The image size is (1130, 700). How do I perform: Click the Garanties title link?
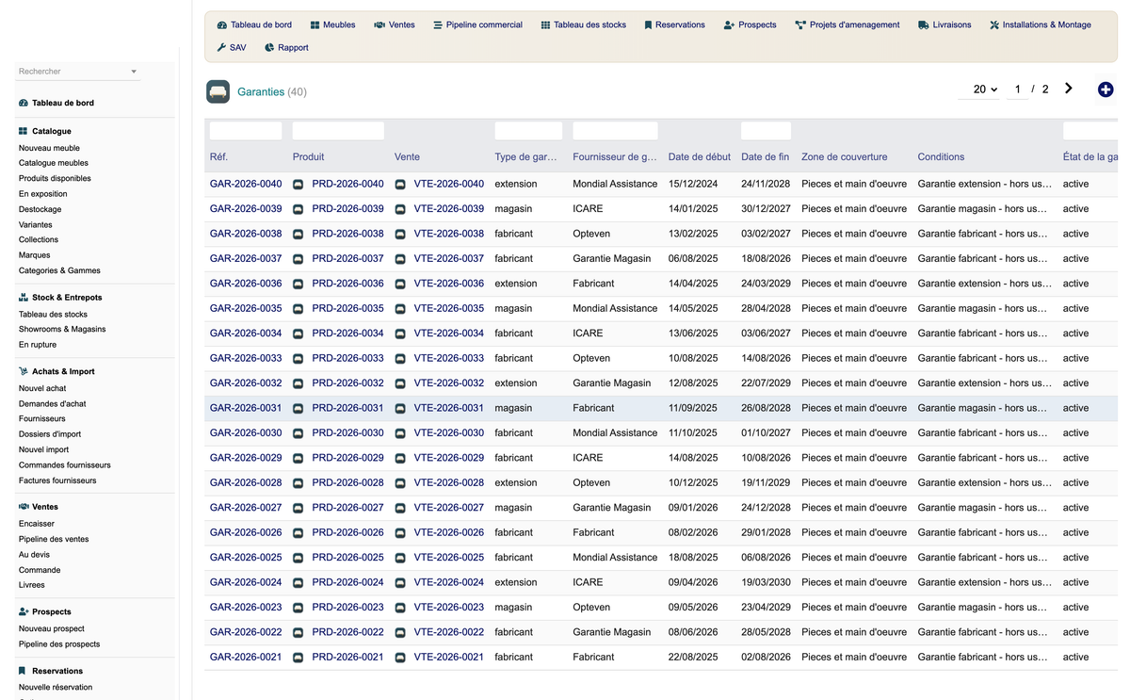point(261,91)
